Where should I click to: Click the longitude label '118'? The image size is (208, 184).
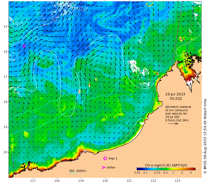[57, 181]
